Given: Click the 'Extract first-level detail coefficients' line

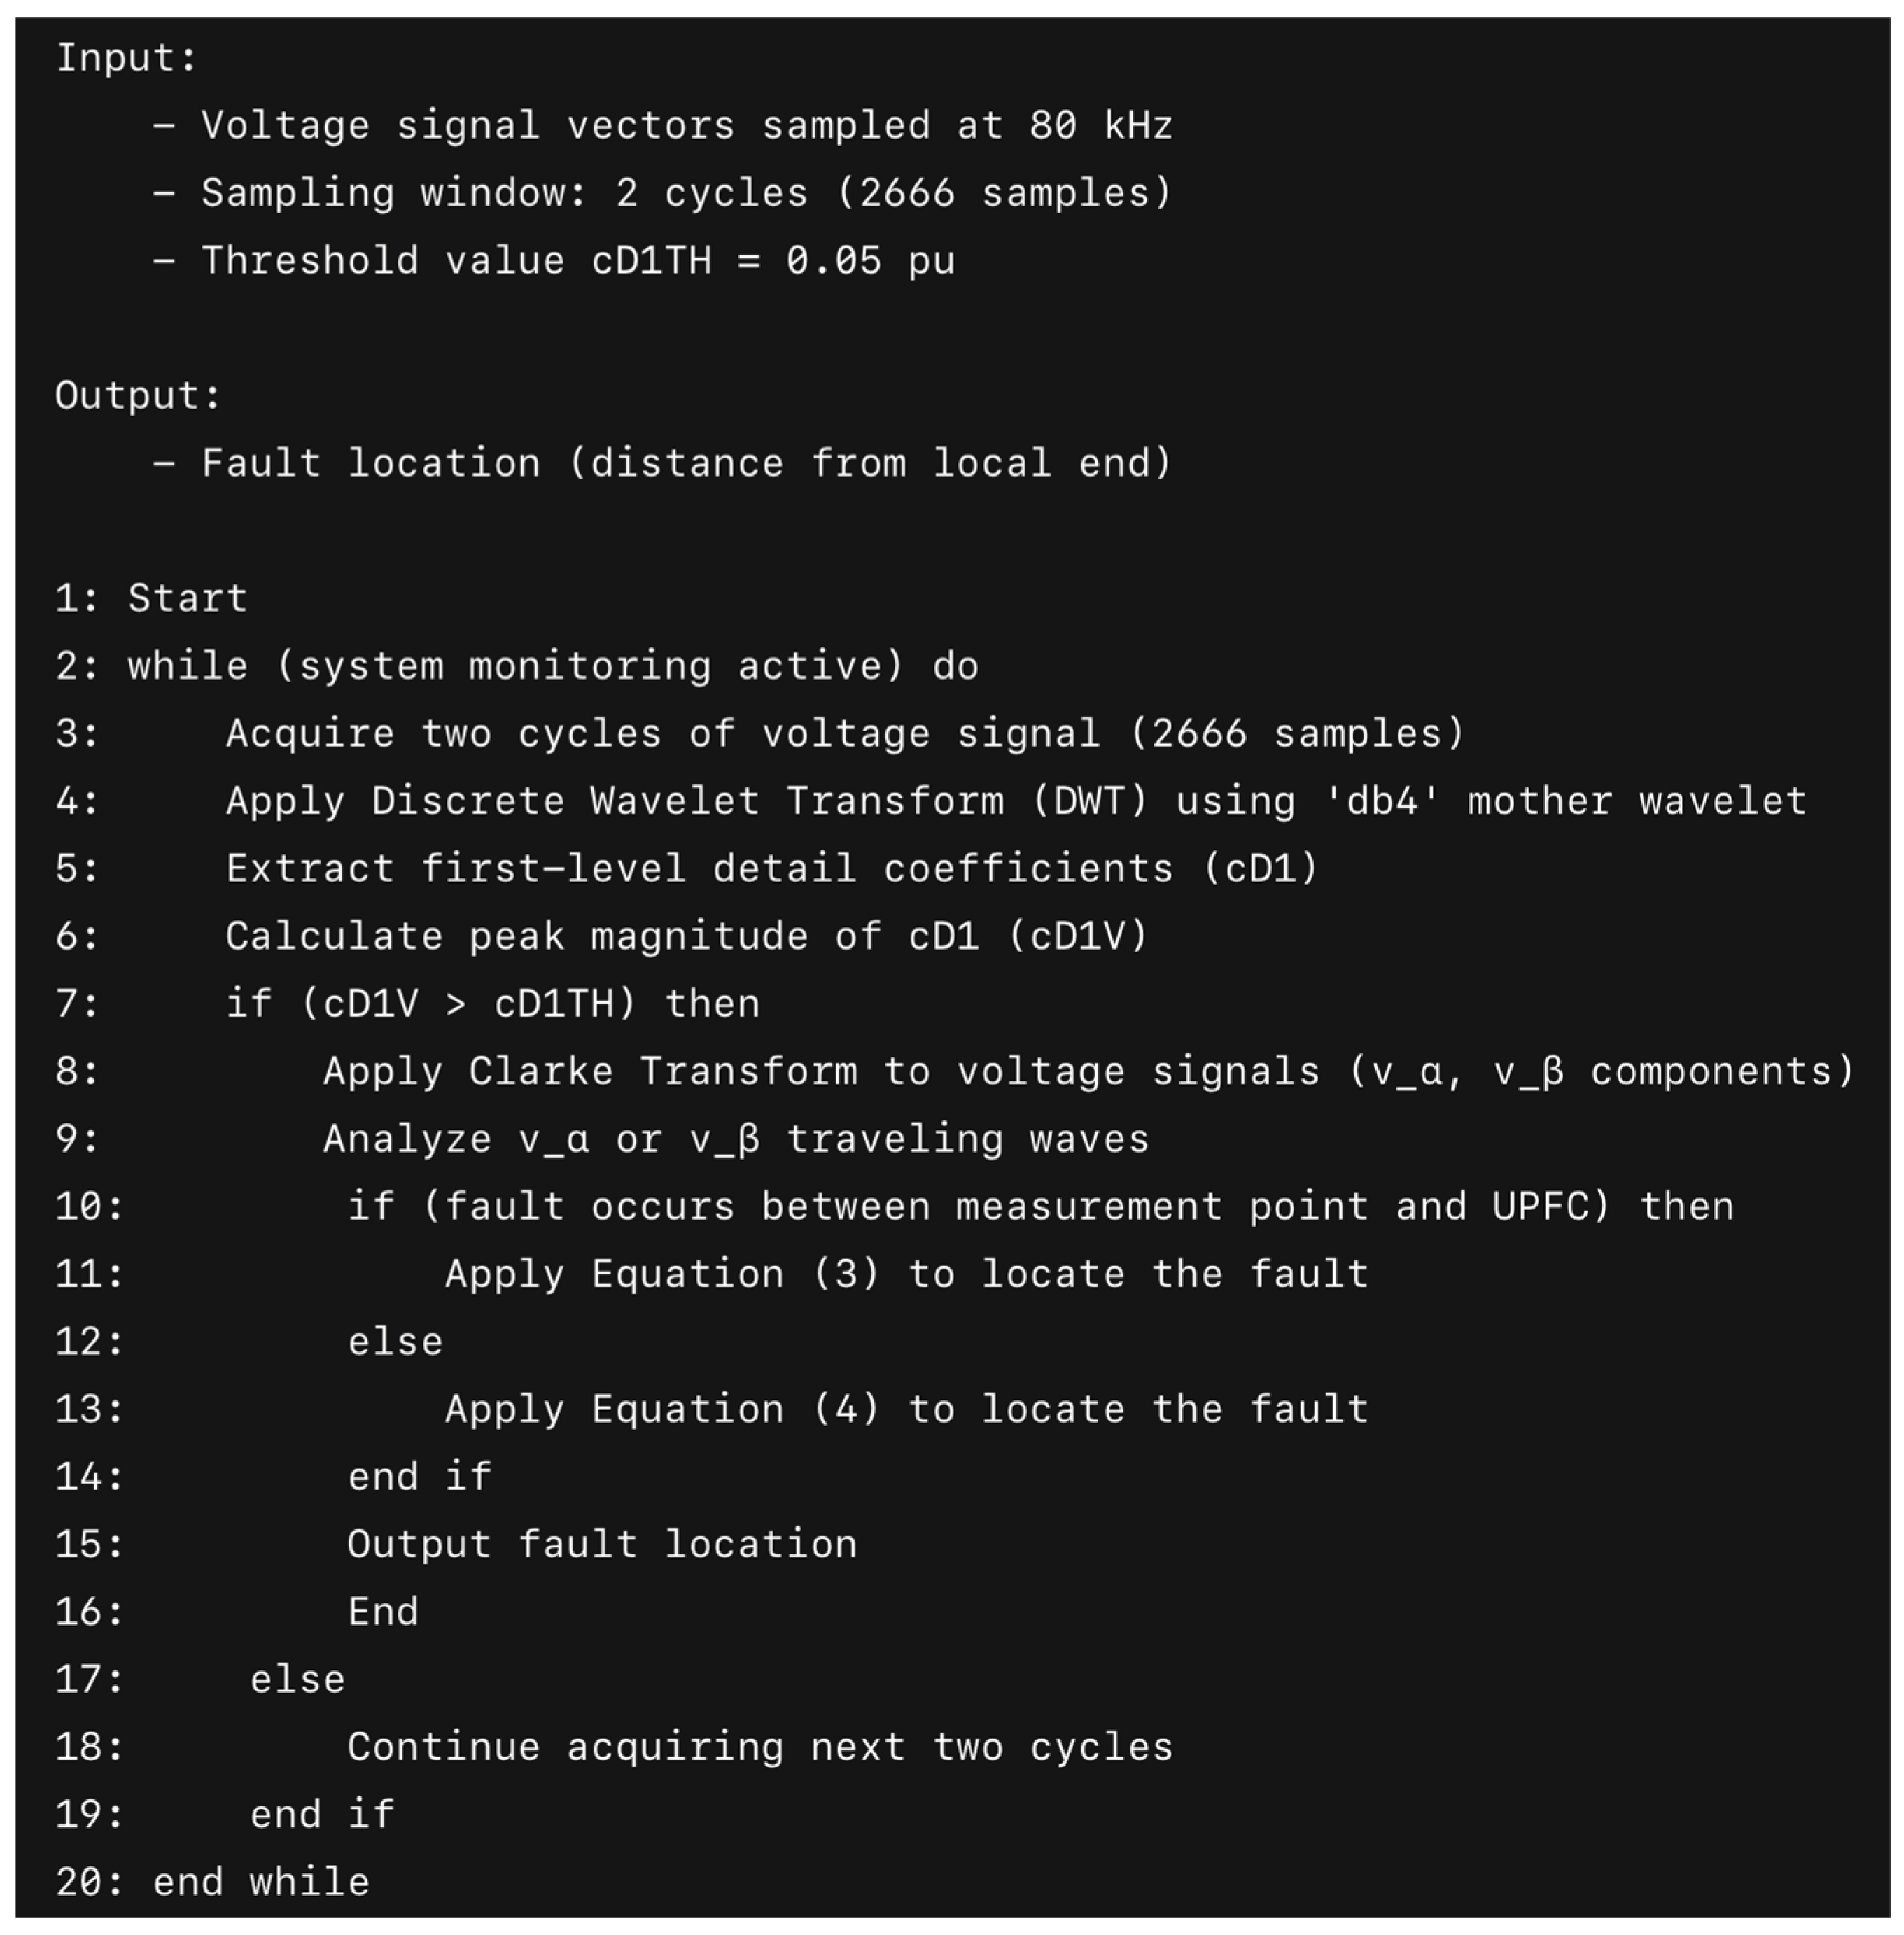Looking at the screenshot, I should pos(772,870).
